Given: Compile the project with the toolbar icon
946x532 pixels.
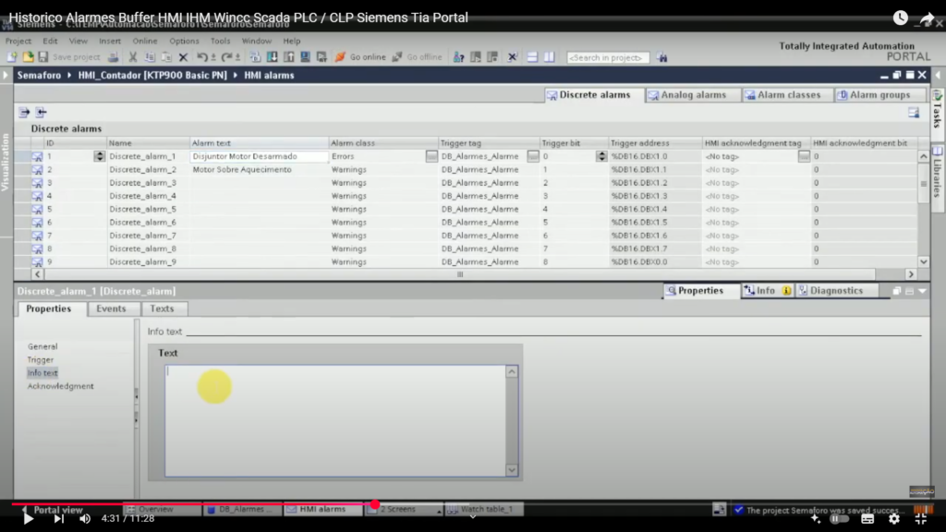Looking at the screenshot, I should (255, 57).
